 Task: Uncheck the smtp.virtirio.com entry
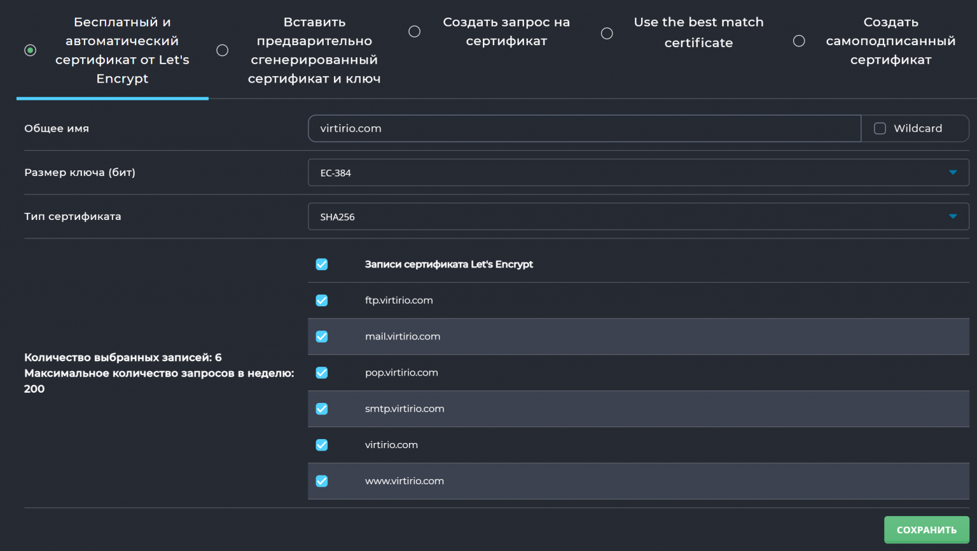322,409
